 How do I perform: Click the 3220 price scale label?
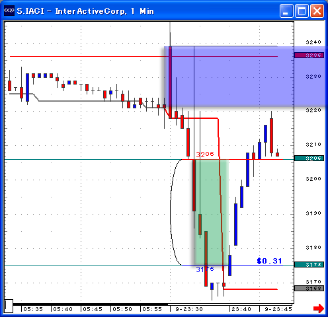pos(313,110)
